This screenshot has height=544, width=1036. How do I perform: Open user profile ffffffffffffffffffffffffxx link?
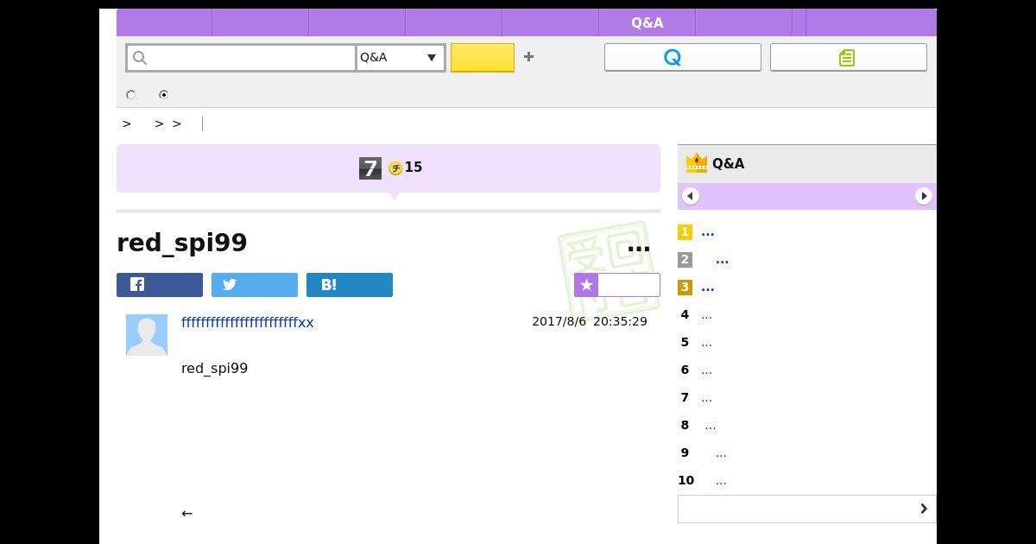[x=248, y=322]
